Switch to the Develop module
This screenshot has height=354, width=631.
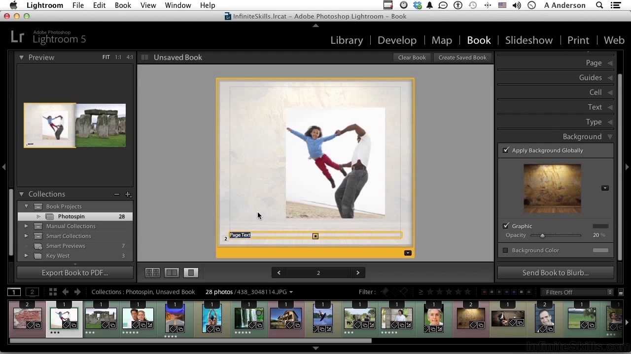pyautogui.click(x=397, y=40)
